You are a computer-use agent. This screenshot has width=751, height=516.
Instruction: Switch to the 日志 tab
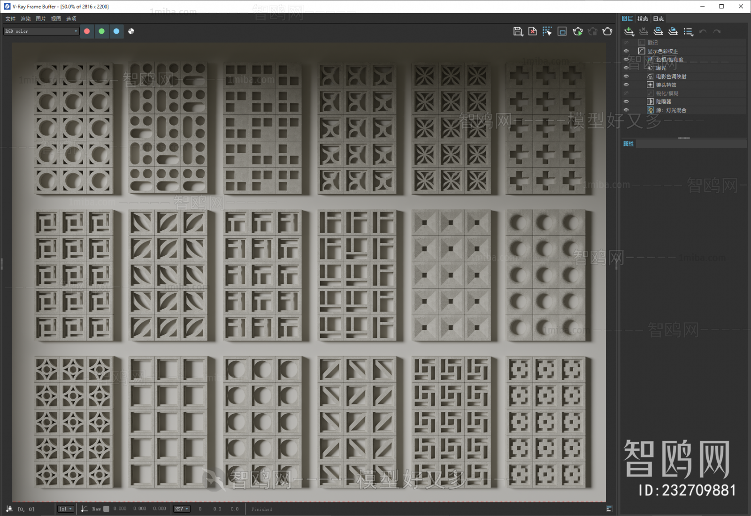click(x=658, y=19)
